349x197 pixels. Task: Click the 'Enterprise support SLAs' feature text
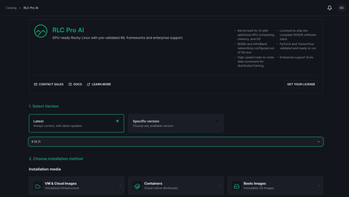(x=296, y=57)
